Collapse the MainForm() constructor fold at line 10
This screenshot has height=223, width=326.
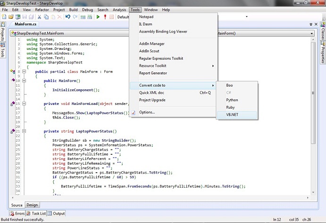24,80
